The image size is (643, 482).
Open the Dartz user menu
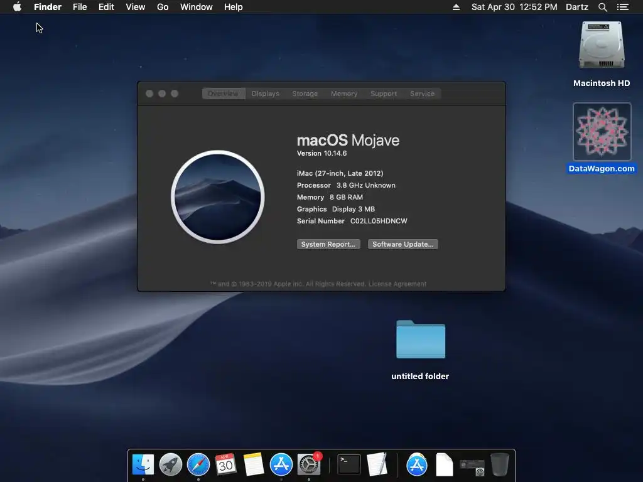577,7
